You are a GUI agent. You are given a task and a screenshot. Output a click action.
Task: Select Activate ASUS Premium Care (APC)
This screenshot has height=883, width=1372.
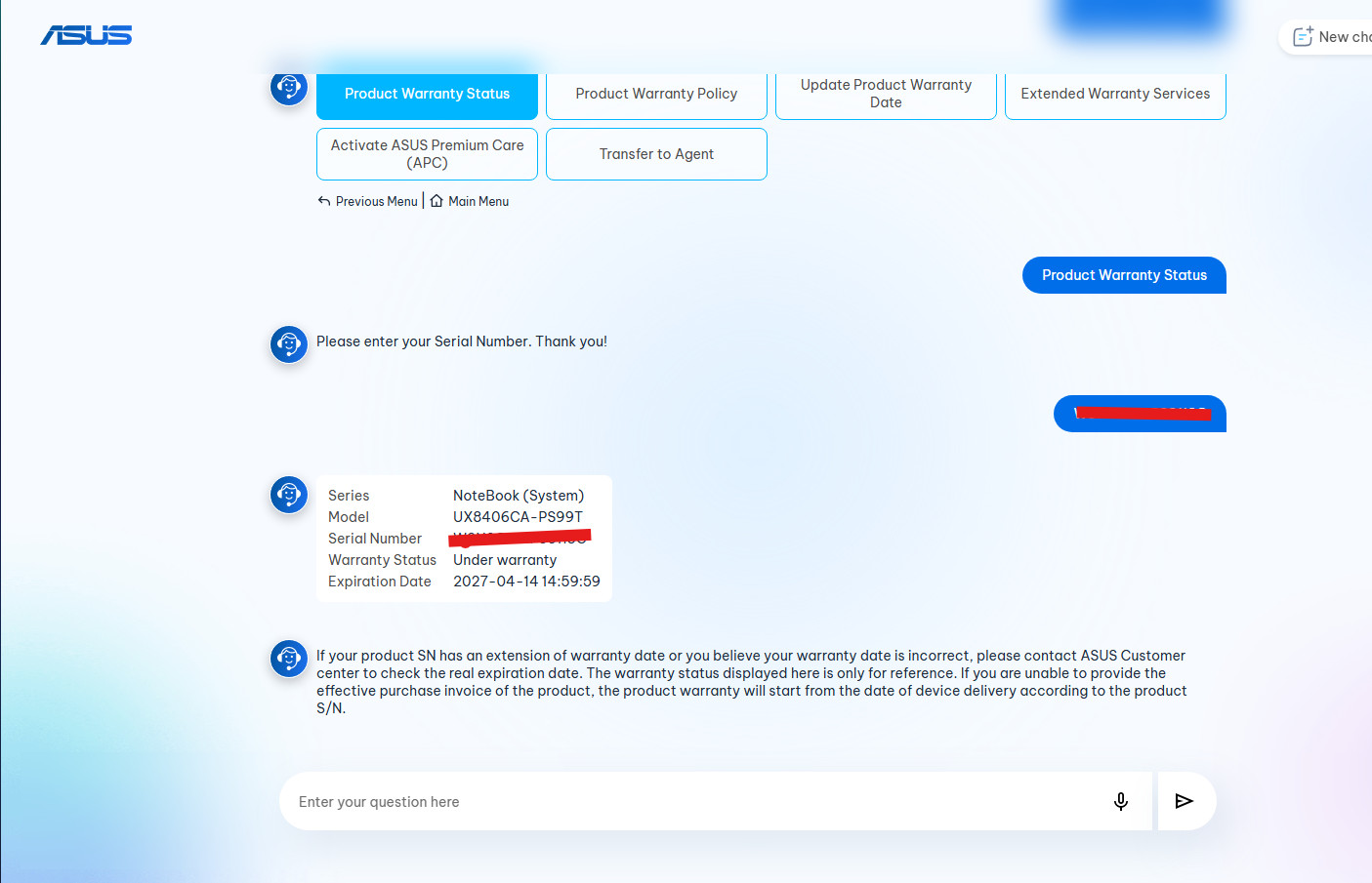(x=427, y=154)
